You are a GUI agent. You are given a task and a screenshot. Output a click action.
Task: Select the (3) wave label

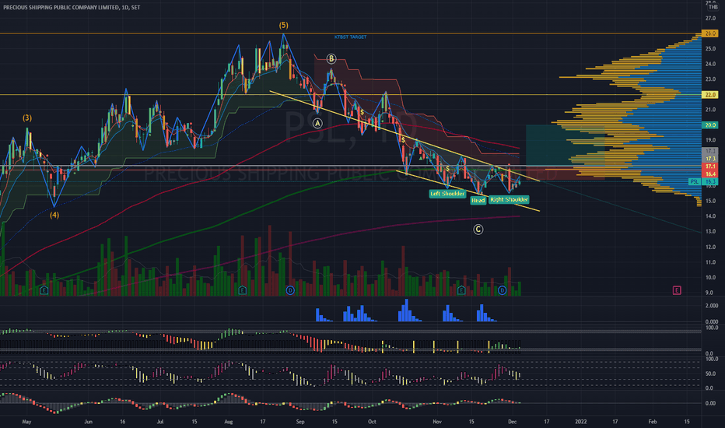coord(27,118)
